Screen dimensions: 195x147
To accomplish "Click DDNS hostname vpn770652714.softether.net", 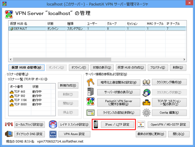I will click(60, 142).
